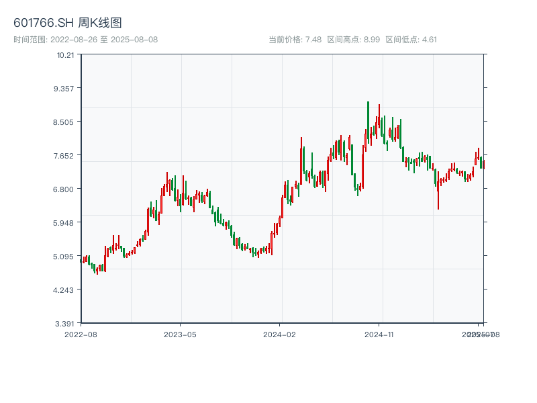Click the current price 7.48 label
537x403 pixels.
pyautogui.click(x=295, y=40)
